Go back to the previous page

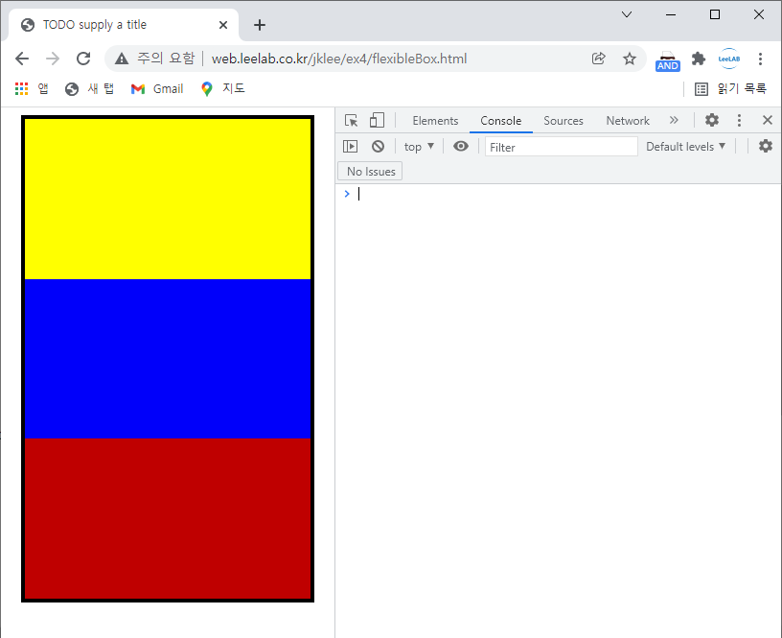(x=22, y=59)
